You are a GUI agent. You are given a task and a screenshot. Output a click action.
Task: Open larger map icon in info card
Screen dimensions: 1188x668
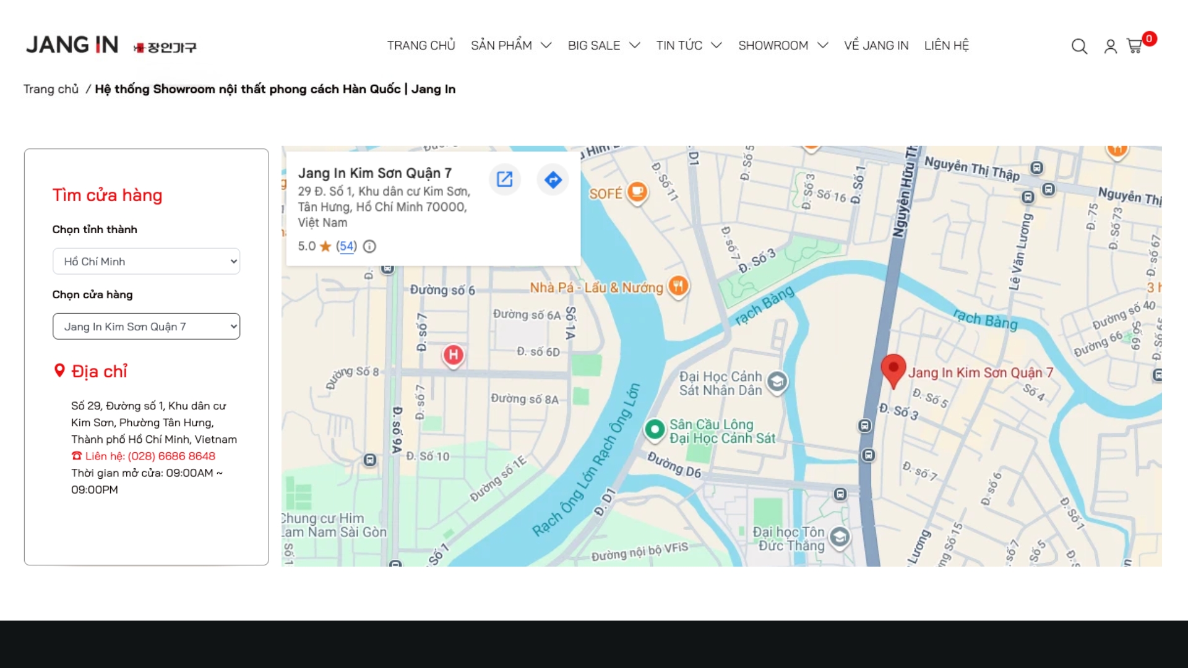pos(505,179)
